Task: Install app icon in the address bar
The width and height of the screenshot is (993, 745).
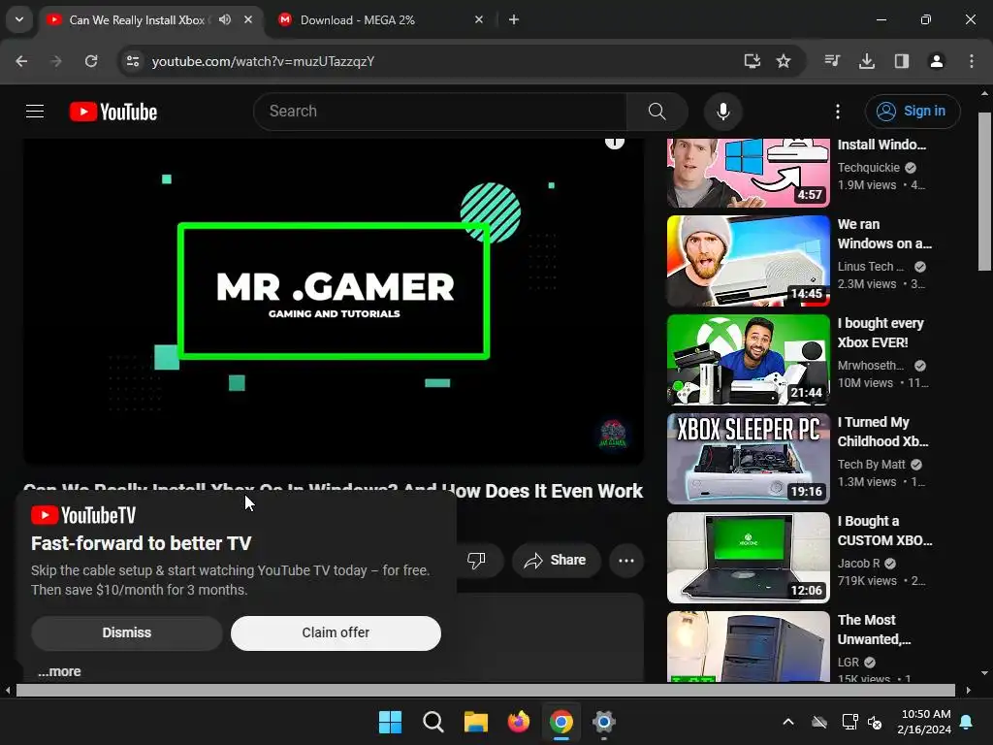Action: [752, 61]
